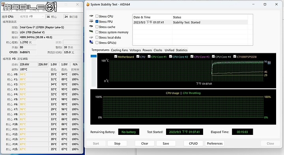This screenshot has width=284, height=155.
Task: Click the CPU Usage graph label
Action: tap(172, 93)
